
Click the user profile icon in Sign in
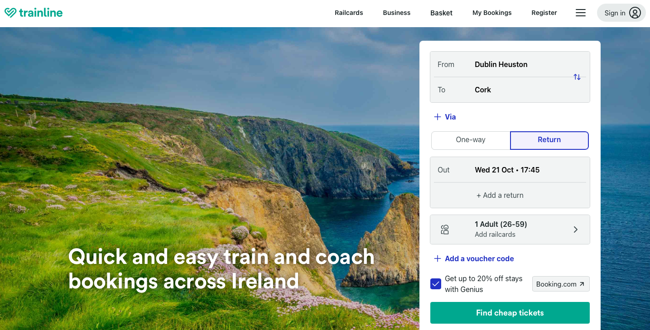635,13
